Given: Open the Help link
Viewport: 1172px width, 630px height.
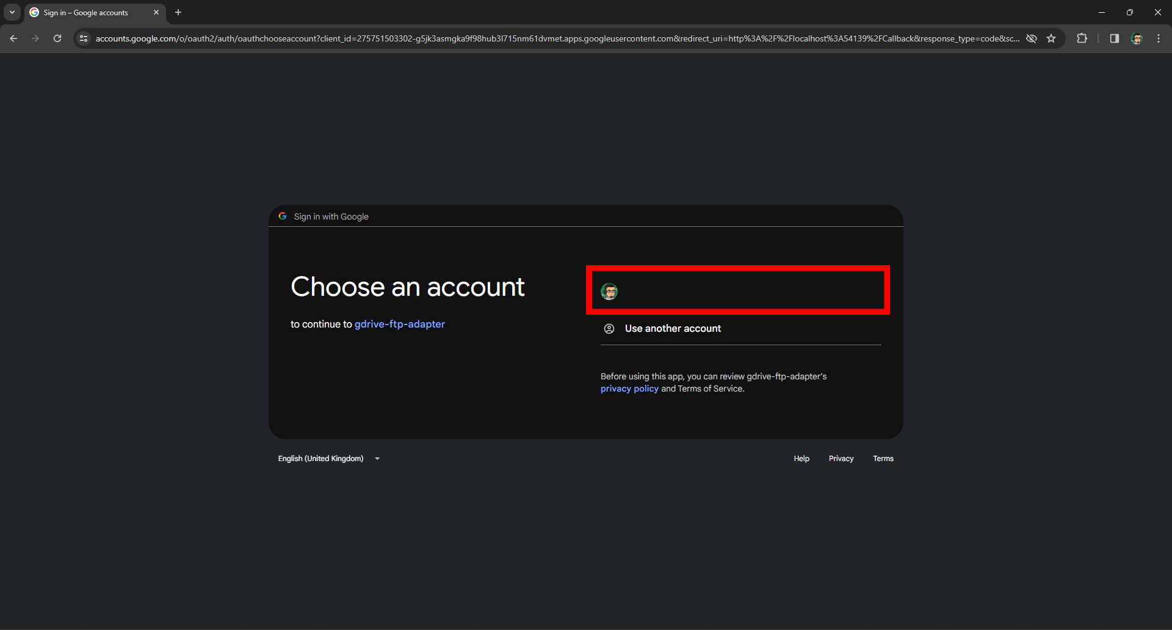Looking at the screenshot, I should click(x=801, y=459).
